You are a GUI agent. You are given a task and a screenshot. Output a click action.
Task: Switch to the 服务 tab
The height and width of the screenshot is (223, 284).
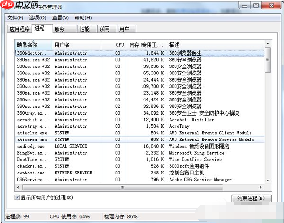(65, 29)
